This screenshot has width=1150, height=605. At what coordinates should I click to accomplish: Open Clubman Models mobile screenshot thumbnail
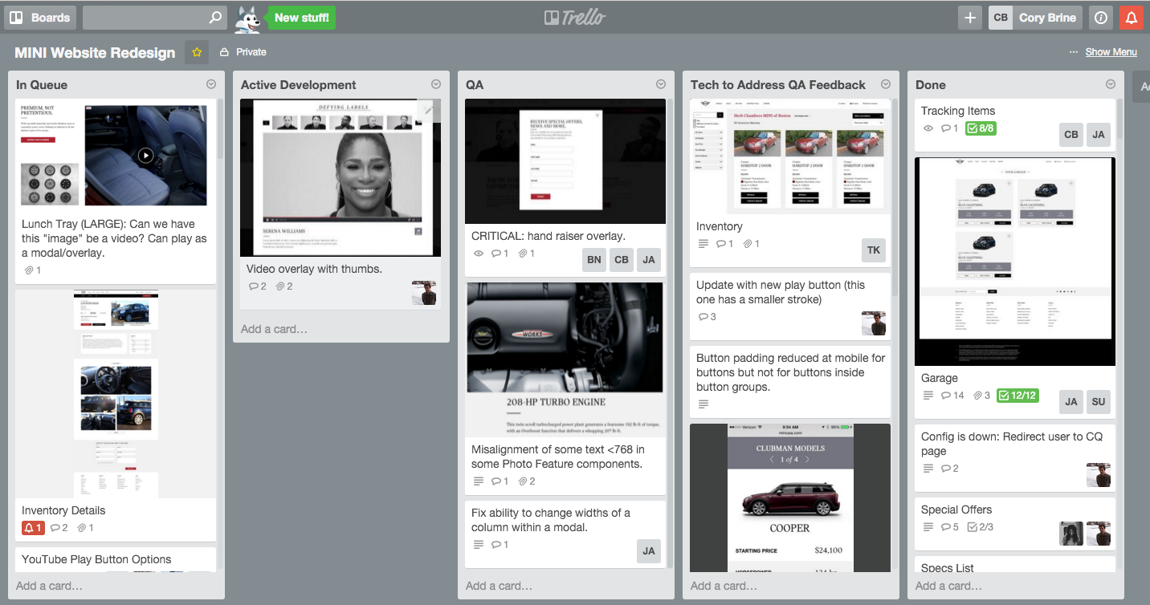[x=790, y=497]
